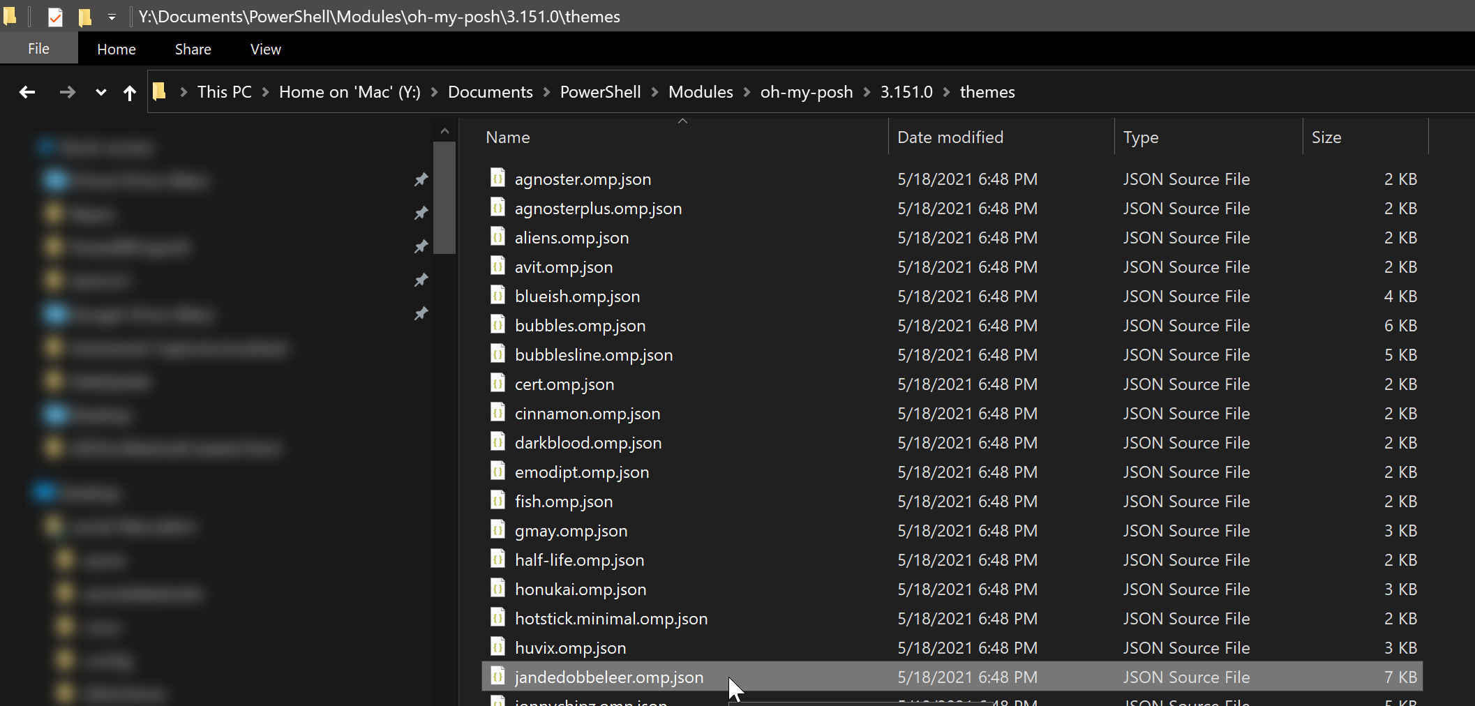
Task: Expand the chevron after Documents breadcrumb
Action: coord(546,92)
